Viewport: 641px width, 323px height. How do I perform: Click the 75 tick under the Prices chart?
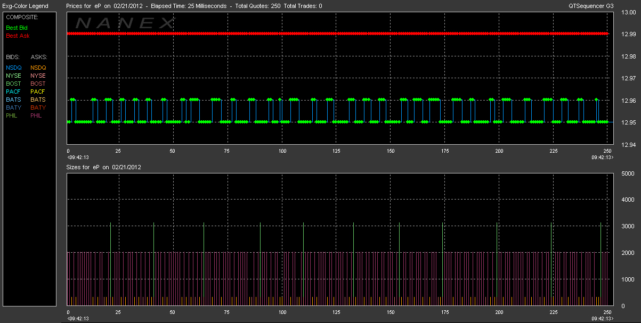(228, 151)
